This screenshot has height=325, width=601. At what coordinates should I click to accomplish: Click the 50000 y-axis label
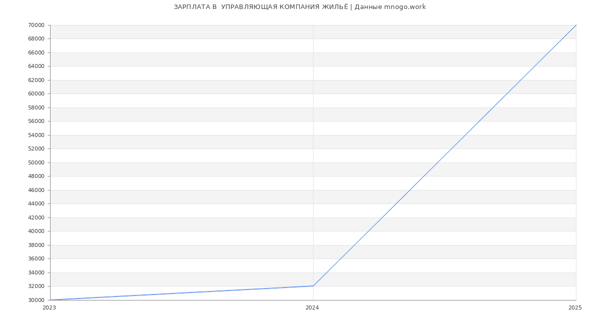pos(37,162)
